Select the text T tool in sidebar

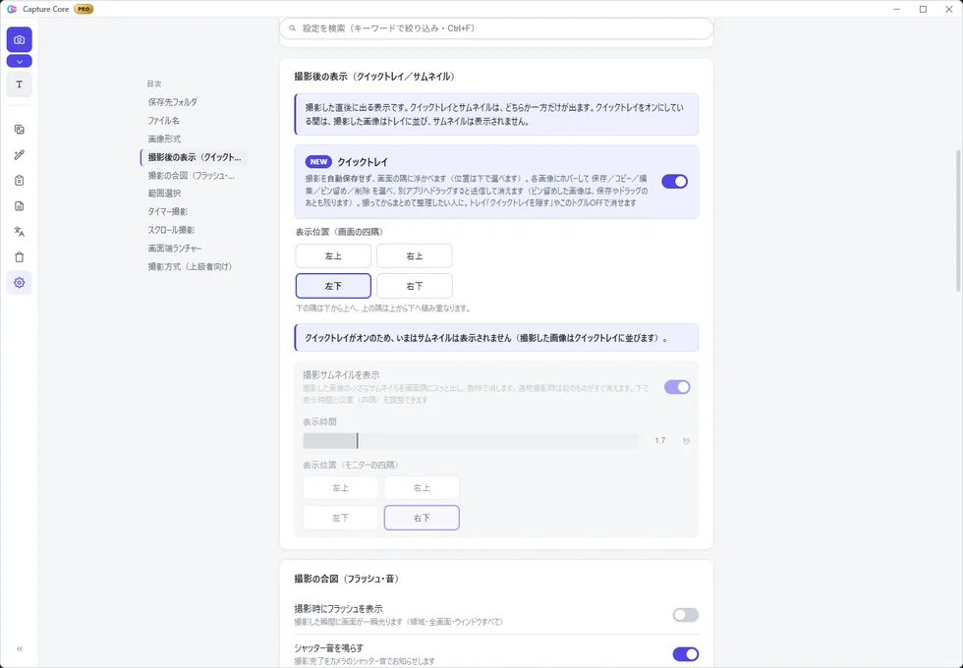[x=19, y=84]
